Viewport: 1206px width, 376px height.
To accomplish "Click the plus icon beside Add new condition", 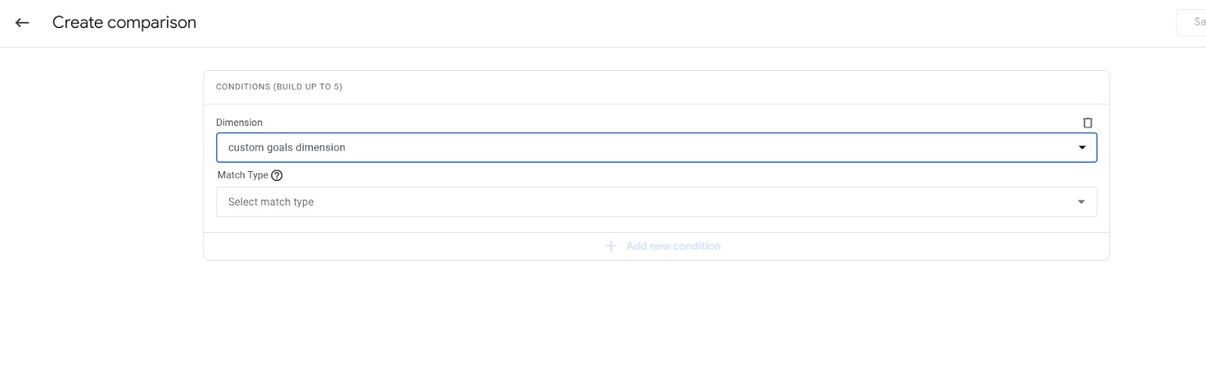I will coord(611,246).
